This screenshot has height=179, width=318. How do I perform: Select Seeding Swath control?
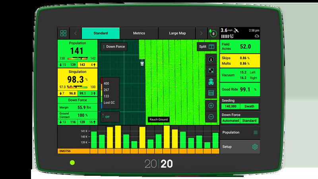tap(249, 106)
